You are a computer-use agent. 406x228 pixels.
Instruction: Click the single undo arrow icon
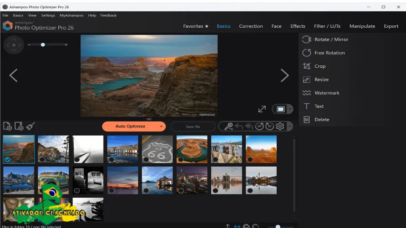[239, 126]
